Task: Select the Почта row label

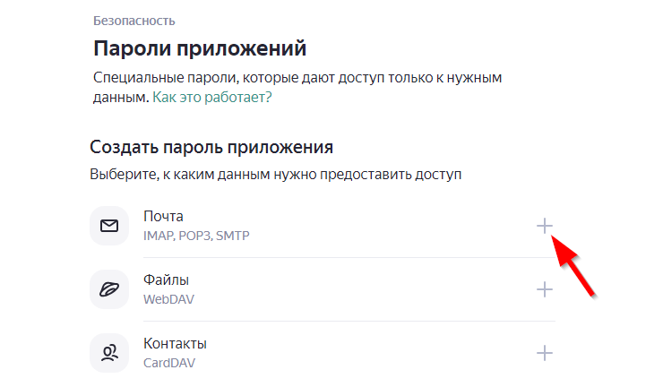Action: click(x=163, y=216)
